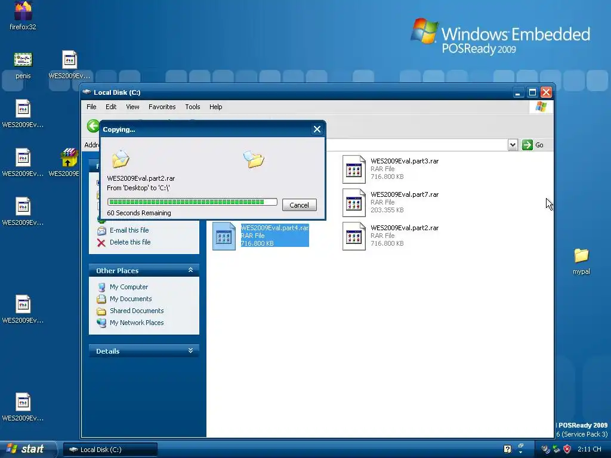Click the taskbar clock showing 2:11 CH
Viewport: 611px width, 458px height.
(589, 449)
